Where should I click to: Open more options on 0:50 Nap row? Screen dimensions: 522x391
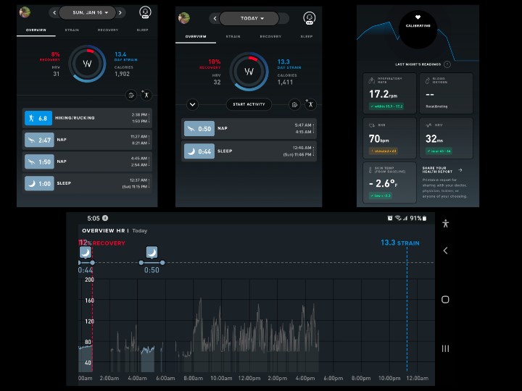pos(314,128)
